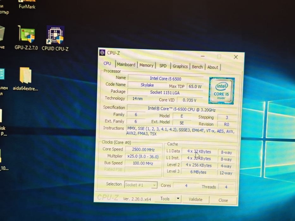Viewport: 295px width, 221px height.
Task: Open the GPU-Z.2.7.0 desktop shortcut
Action: (27, 38)
